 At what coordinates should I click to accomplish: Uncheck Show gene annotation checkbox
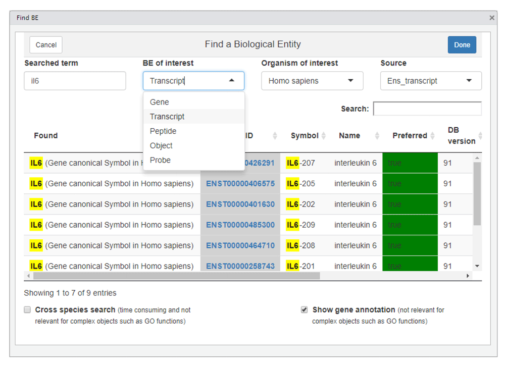point(304,310)
